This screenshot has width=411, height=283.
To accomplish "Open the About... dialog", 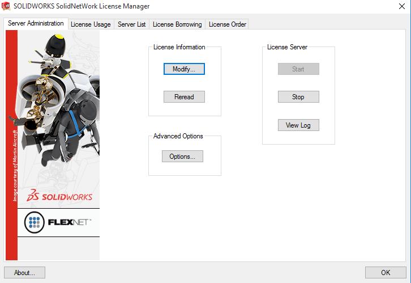I will click(25, 273).
